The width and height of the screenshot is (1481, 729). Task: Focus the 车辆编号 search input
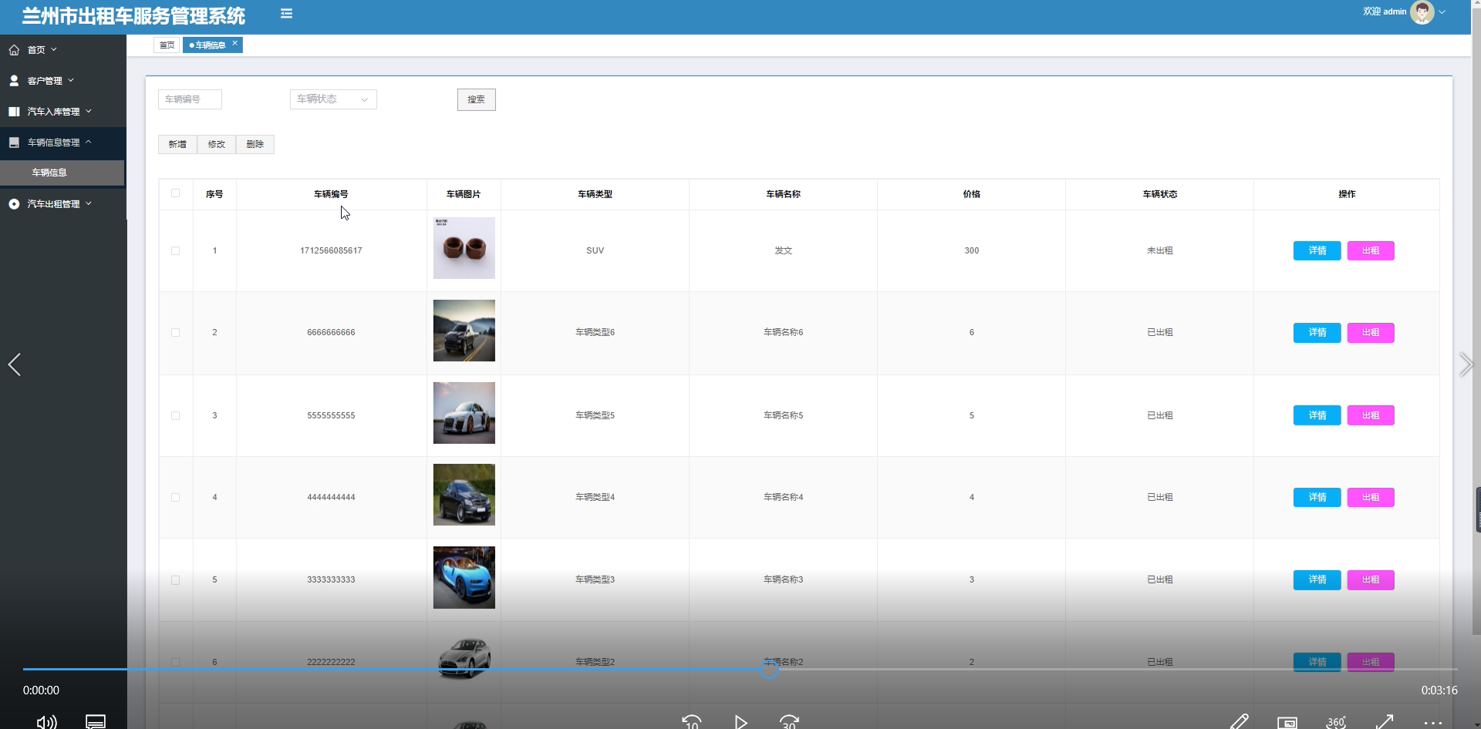pos(190,99)
